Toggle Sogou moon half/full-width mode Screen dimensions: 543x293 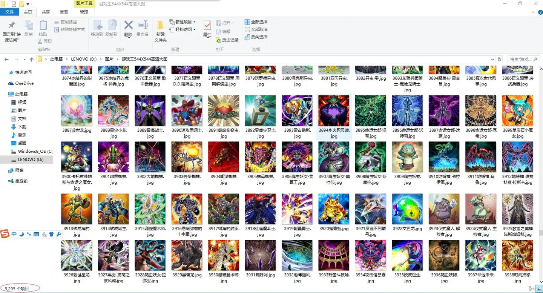coord(21,234)
